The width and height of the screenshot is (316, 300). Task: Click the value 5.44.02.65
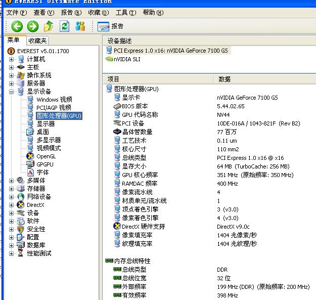(x=231, y=106)
